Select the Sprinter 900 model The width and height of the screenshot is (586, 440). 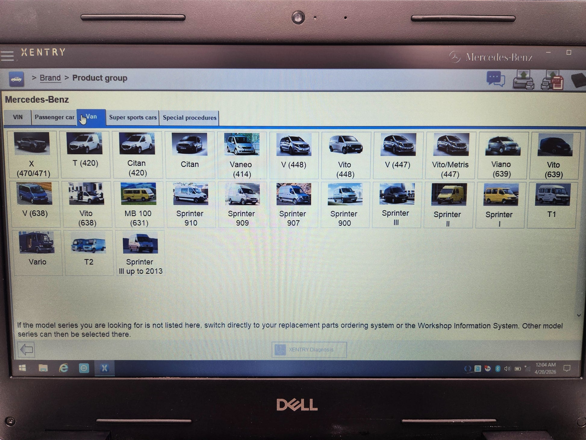[345, 204]
